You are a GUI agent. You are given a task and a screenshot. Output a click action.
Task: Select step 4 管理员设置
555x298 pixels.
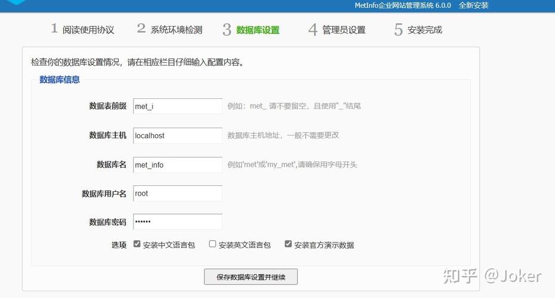click(x=337, y=29)
